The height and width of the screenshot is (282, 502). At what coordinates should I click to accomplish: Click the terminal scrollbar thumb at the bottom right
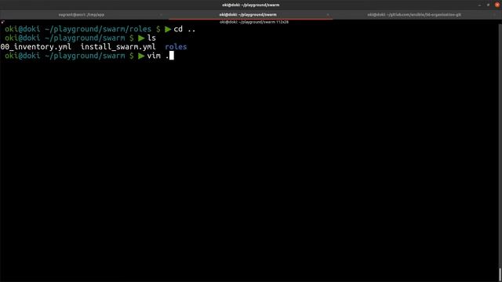(500, 274)
